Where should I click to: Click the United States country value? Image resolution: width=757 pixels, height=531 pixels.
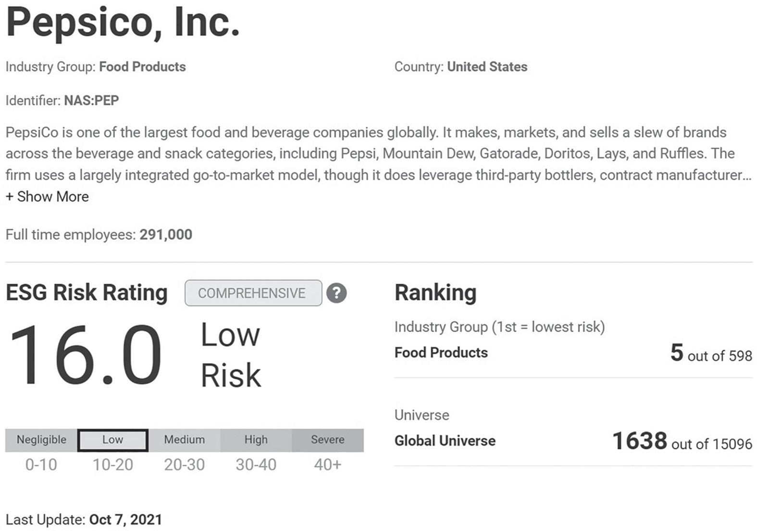point(487,67)
